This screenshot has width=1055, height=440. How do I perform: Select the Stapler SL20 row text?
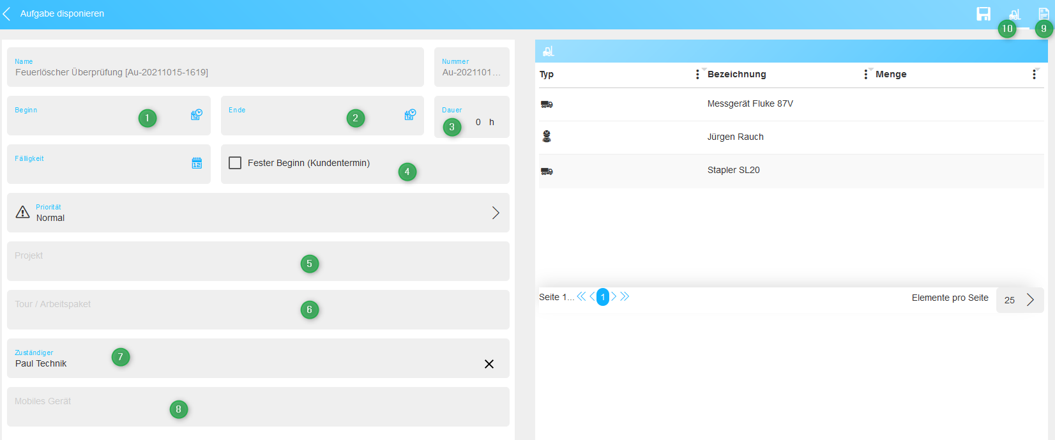pos(733,170)
